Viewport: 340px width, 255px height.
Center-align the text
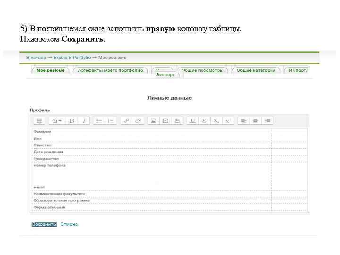tap(255, 121)
